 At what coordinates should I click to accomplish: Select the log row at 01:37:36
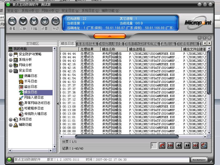(133, 92)
